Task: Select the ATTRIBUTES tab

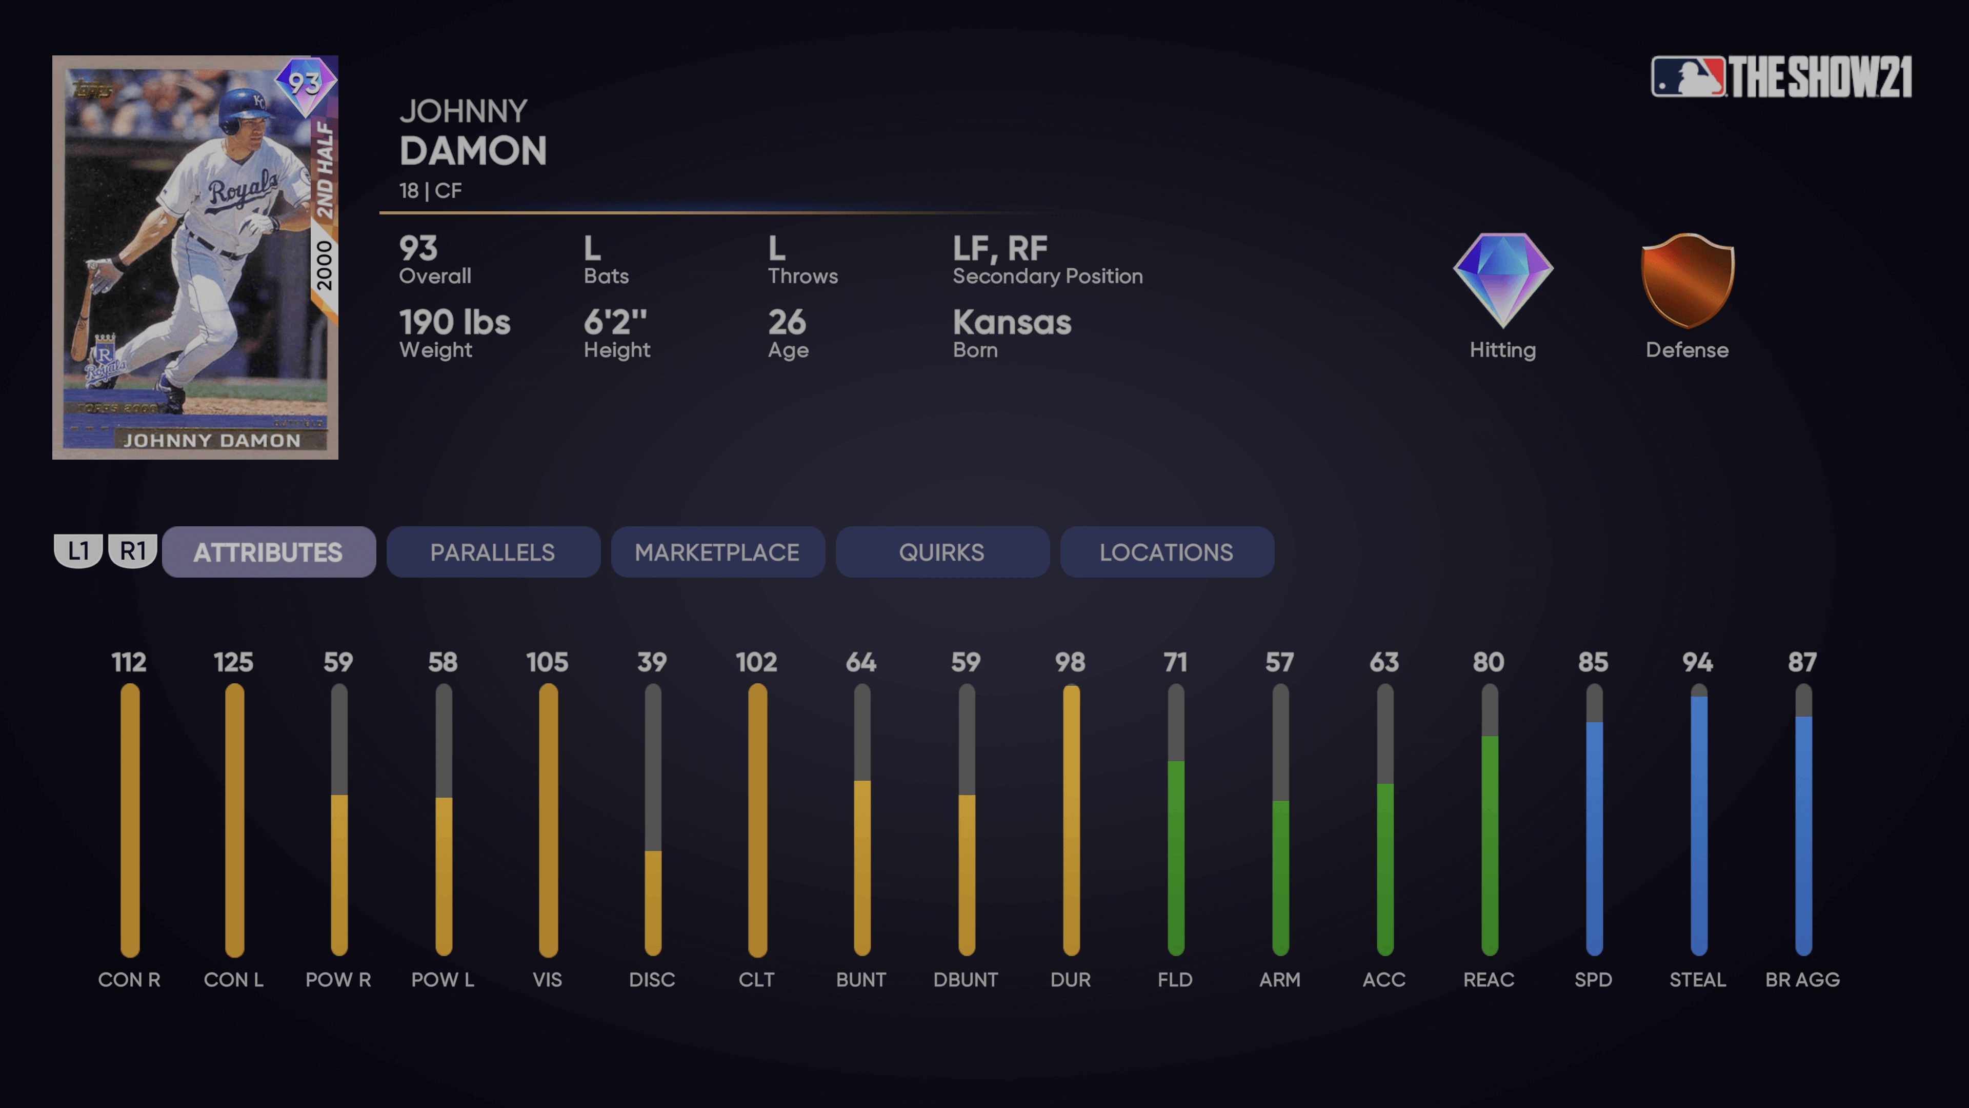Action: coord(267,552)
